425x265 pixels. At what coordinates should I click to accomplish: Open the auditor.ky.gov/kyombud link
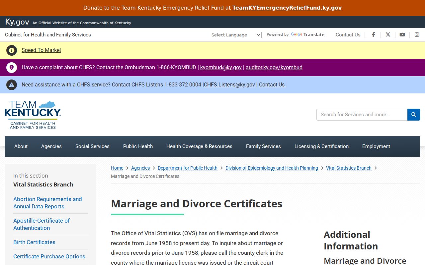pos(274,68)
